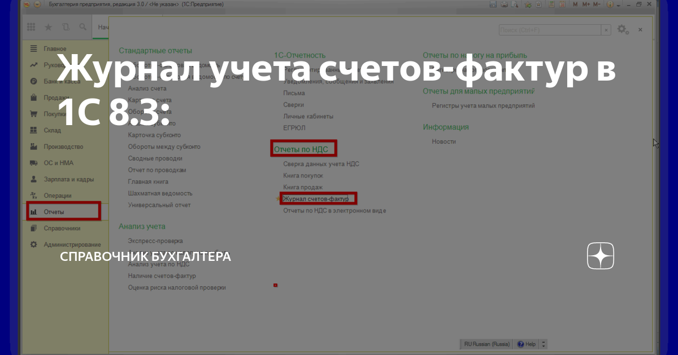Screen dimensions: 678x355
Task: Open the Главная книга report
Action: pyautogui.click(x=148, y=182)
